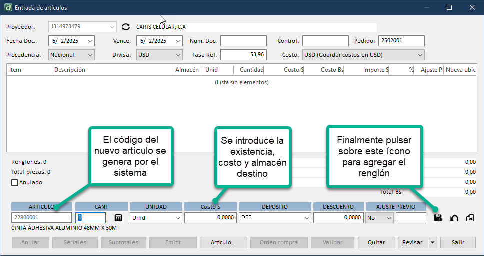The image size is (484, 256).
Task: Open the Fecha Doc. date picker
Action: coord(90,41)
